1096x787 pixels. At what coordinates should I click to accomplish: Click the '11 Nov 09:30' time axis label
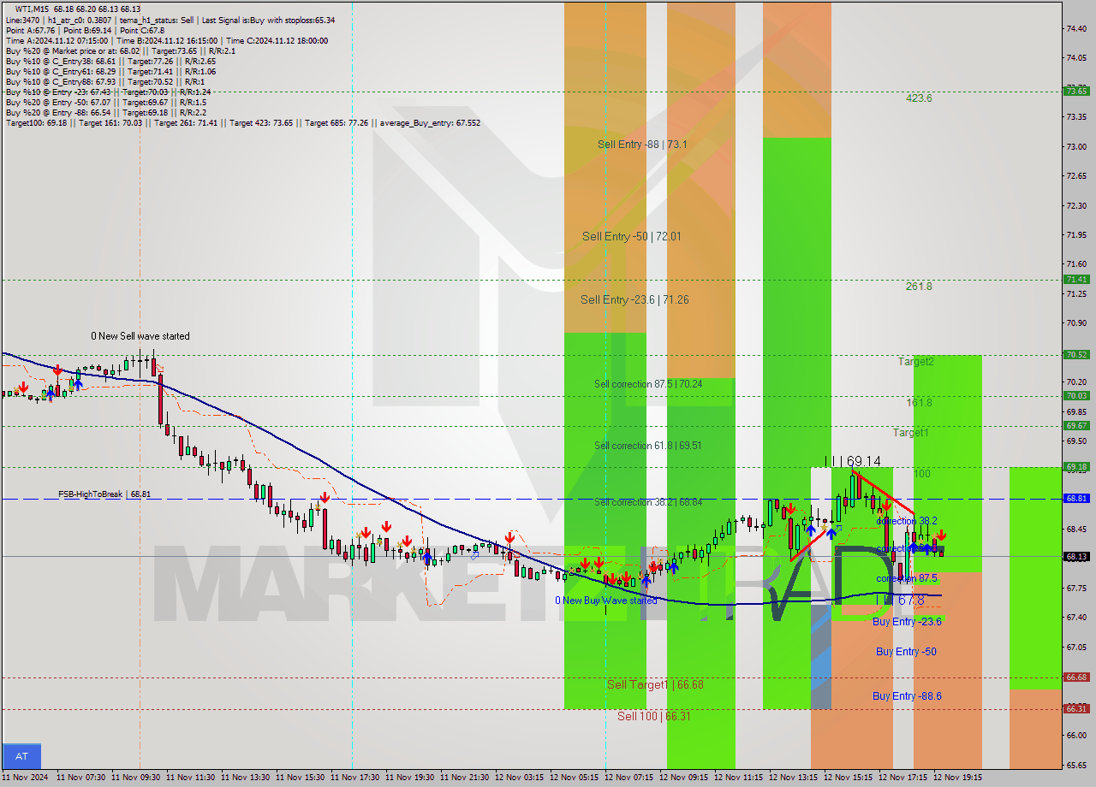[x=136, y=778]
